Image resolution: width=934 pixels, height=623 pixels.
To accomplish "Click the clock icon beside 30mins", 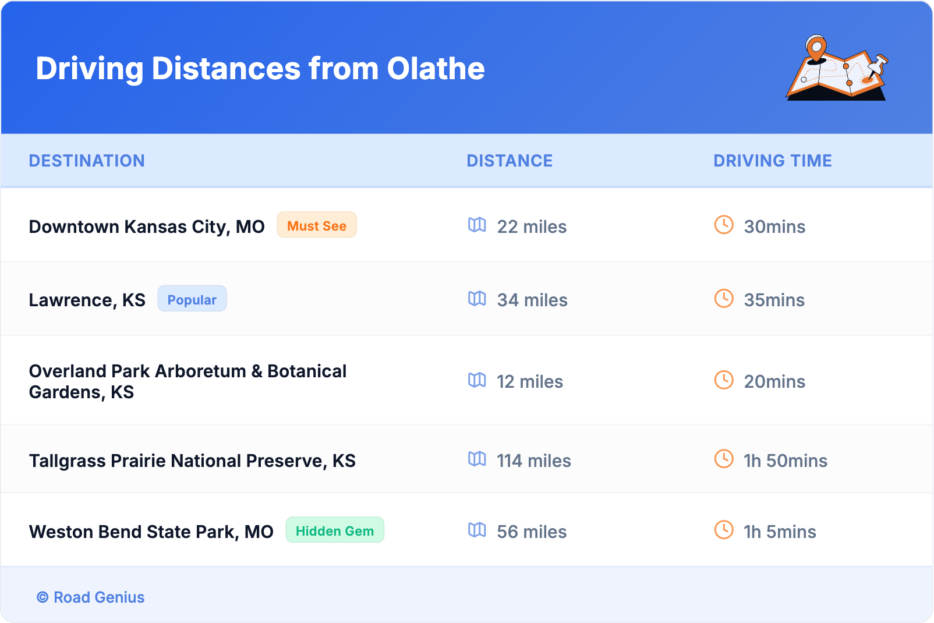I will tap(724, 225).
